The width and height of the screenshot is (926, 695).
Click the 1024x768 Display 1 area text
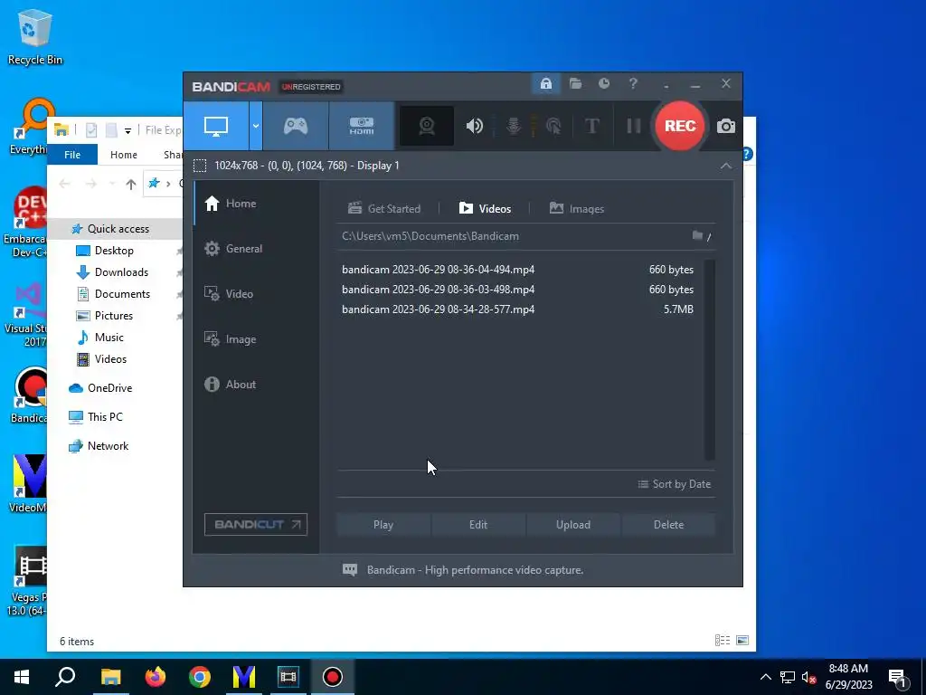(x=307, y=166)
